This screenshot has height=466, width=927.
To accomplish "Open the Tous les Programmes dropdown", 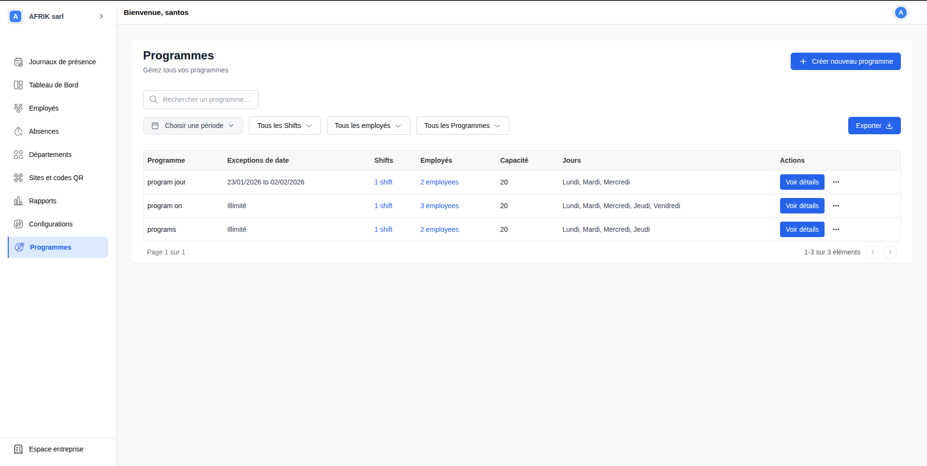I will [x=462, y=126].
